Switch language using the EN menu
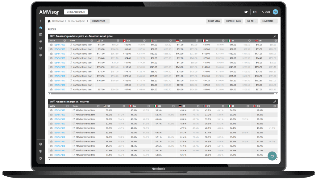This screenshot has width=316, height=180. 255,11
